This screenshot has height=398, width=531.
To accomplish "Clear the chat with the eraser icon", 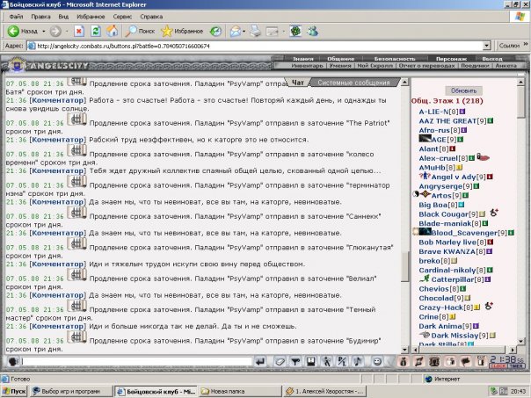I will 280,361.
